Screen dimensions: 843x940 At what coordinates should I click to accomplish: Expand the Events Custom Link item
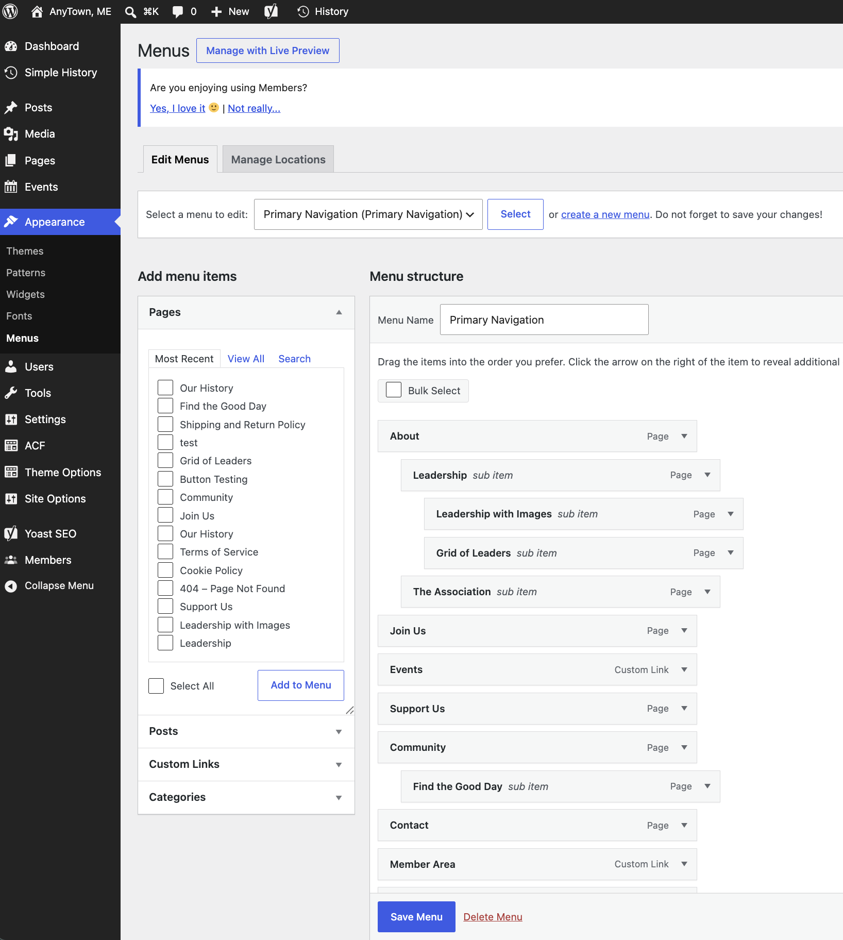(x=684, y=669)
